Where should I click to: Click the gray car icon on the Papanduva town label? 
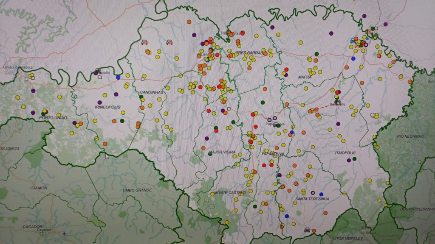click(276, 125)
